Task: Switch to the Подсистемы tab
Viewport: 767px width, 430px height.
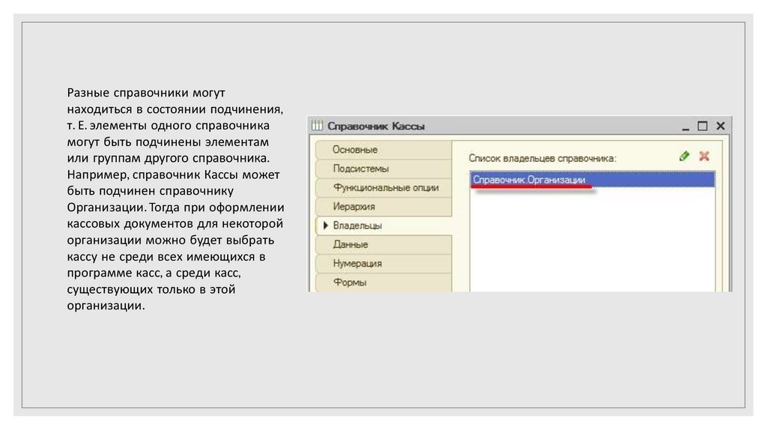Action: [360, 169]
